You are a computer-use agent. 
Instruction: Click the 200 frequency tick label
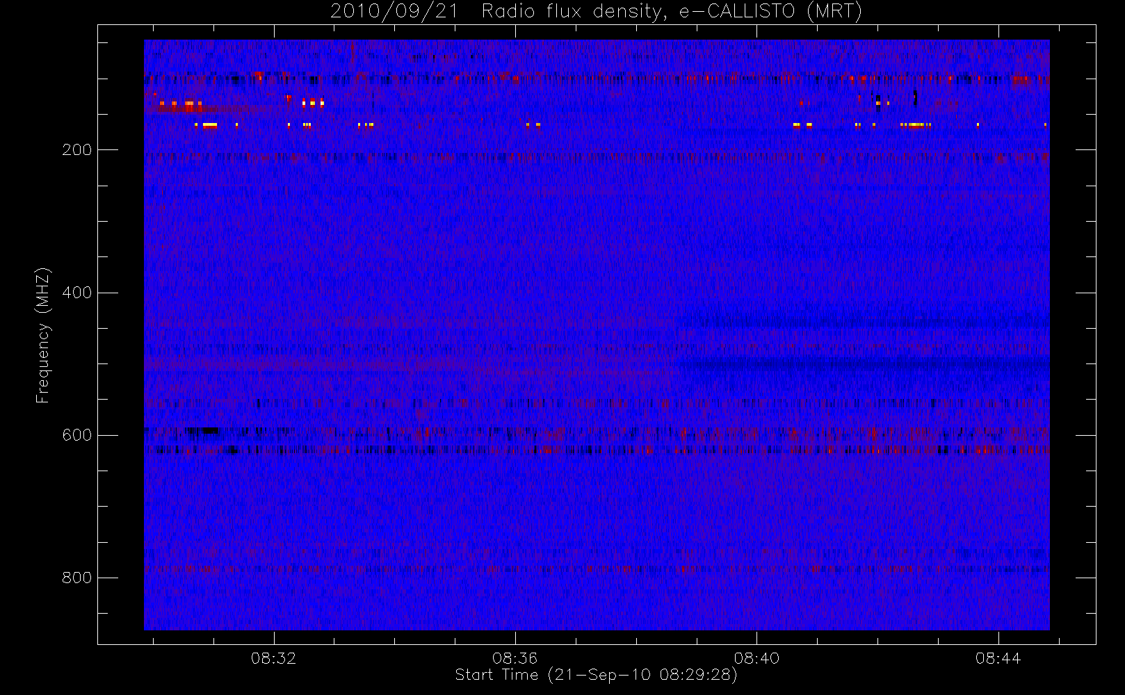76,150
